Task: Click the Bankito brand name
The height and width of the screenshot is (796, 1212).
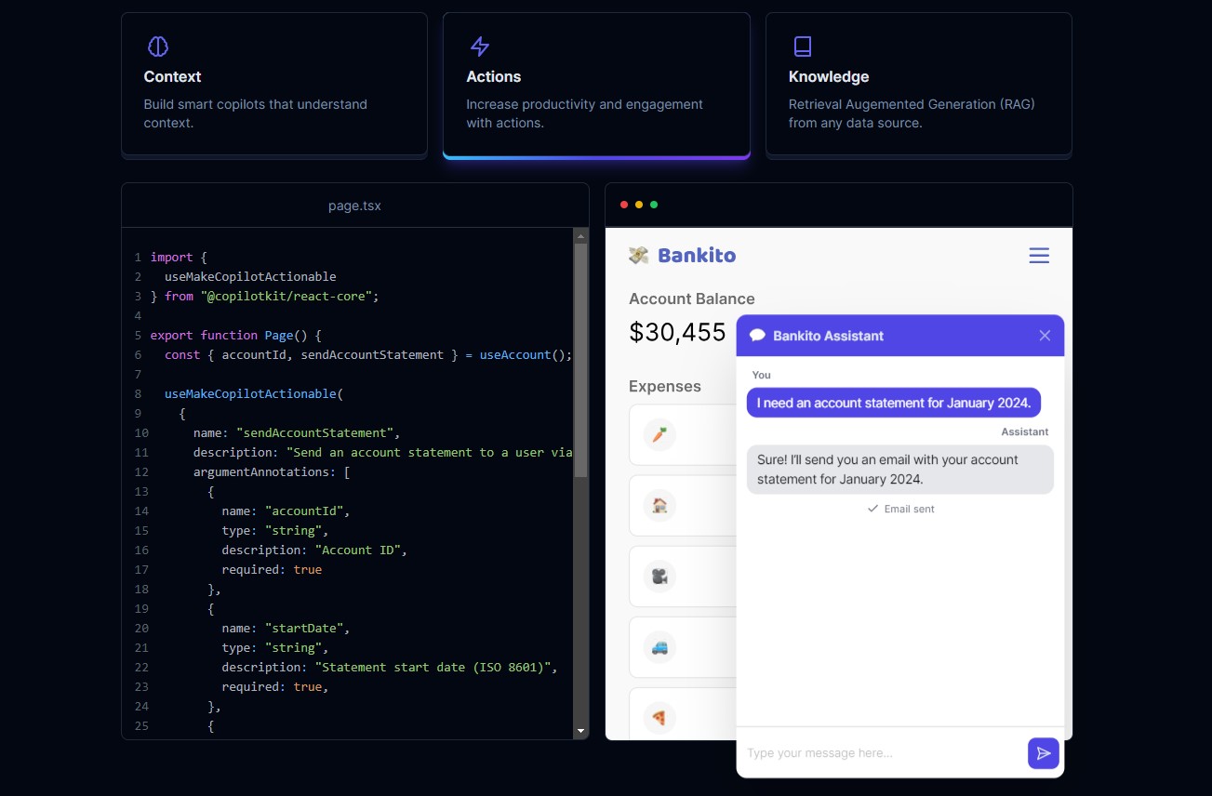Action: pyautogui.click(x=697, y=255)
